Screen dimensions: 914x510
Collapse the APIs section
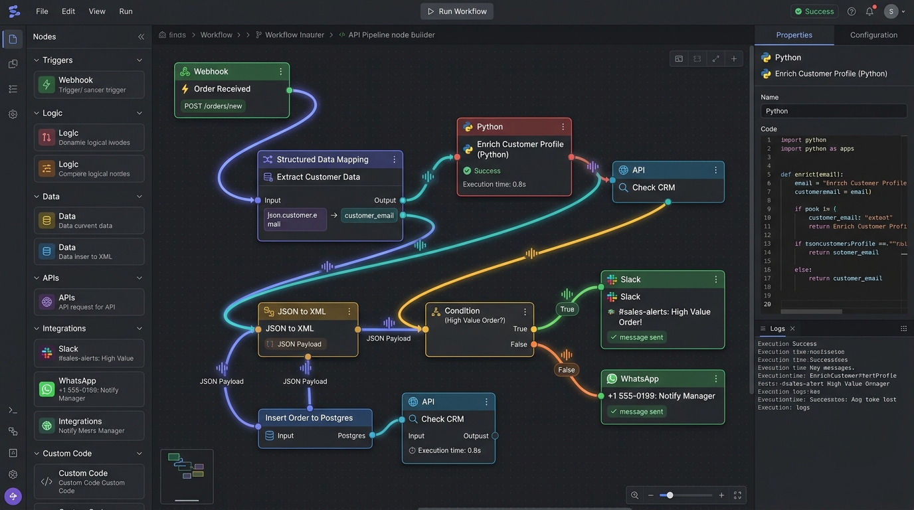(139, 278)
